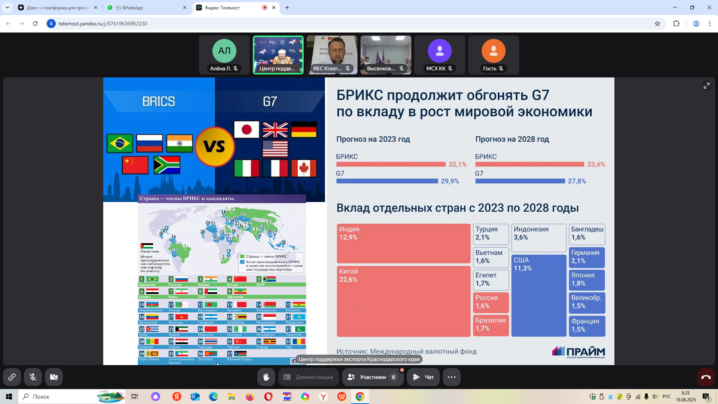Open the browser tab search dropdown
The width and height of the screenshot is (718, 404).
pos(7,7)
